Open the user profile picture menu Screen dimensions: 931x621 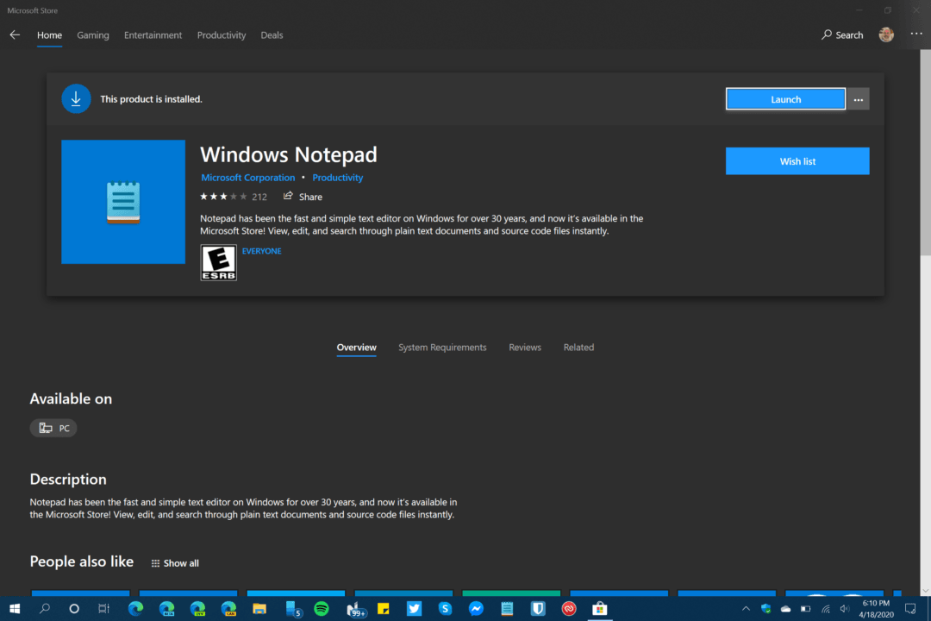[886, 34]
